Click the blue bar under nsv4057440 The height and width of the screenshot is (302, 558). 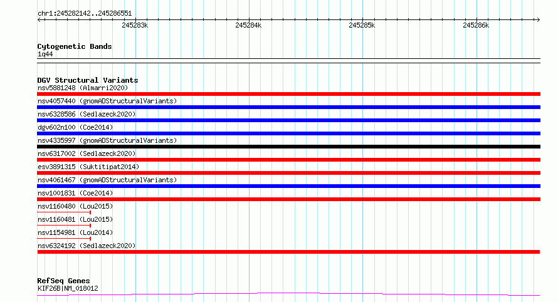coord(288,107)
